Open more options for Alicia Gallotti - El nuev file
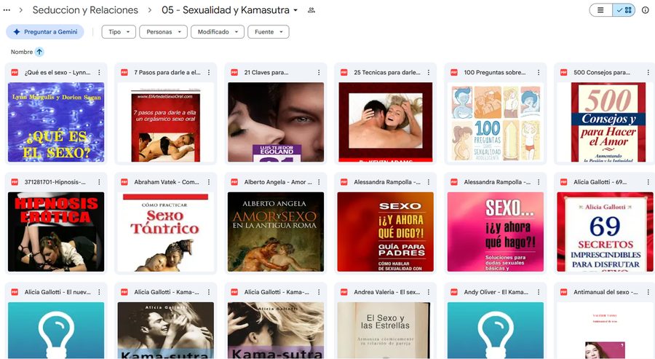 pyautogui.click(x=99, y=292)
